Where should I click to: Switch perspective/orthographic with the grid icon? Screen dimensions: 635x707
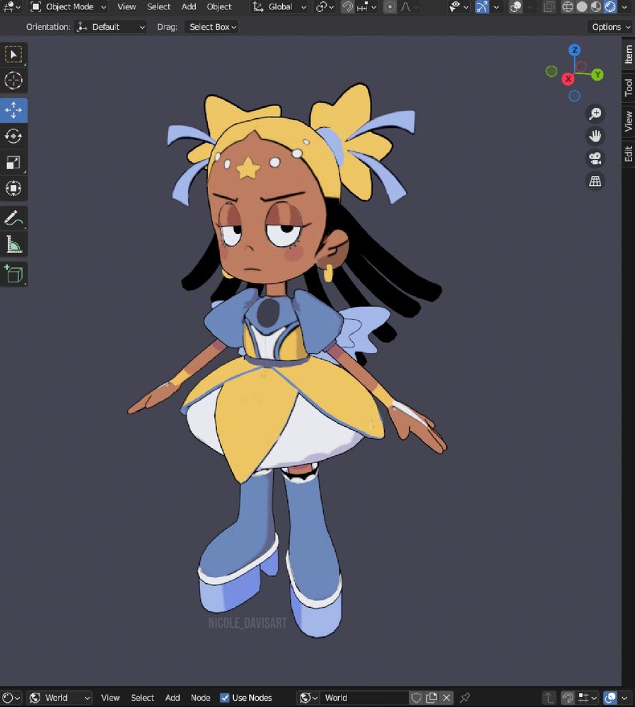[x=595, y=181]
